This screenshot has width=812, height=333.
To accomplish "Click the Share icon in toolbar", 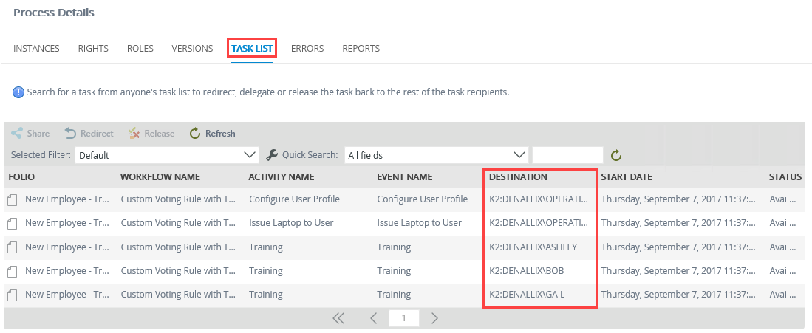I will (x=16, y=133).
